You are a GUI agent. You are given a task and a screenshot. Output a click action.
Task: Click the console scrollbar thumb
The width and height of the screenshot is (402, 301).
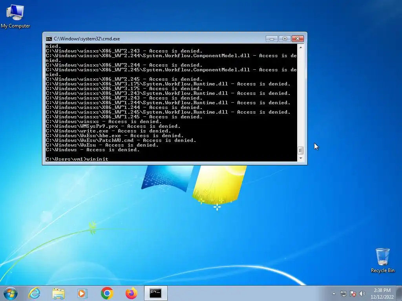[300, 150]
